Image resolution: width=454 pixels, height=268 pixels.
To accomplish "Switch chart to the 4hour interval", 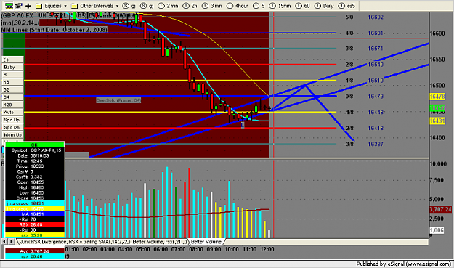I will pyautogui.click(x=237, y=6).
